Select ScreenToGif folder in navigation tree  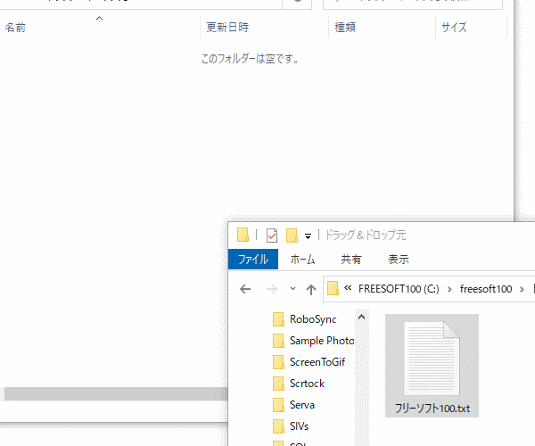[x=317, y=362]
